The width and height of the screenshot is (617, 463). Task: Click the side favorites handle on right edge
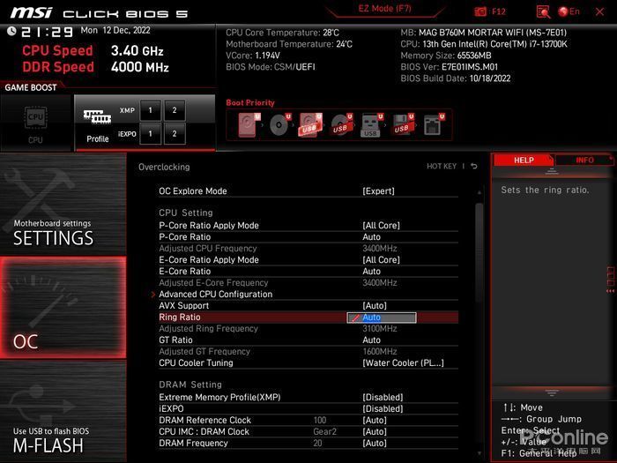tap(610, 280)
